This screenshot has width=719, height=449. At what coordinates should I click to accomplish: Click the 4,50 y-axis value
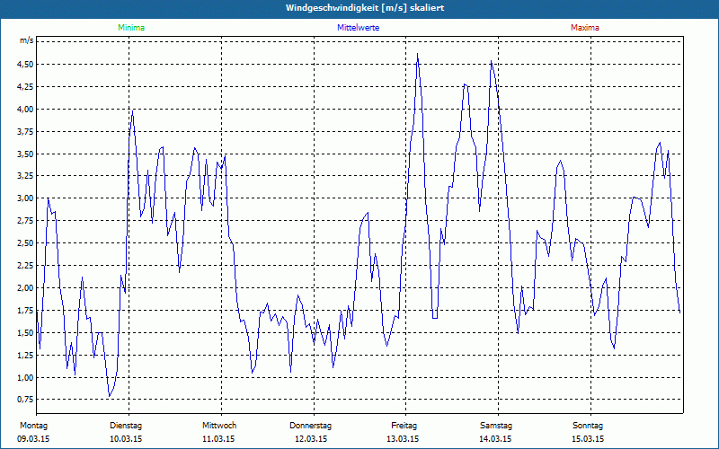26,64
